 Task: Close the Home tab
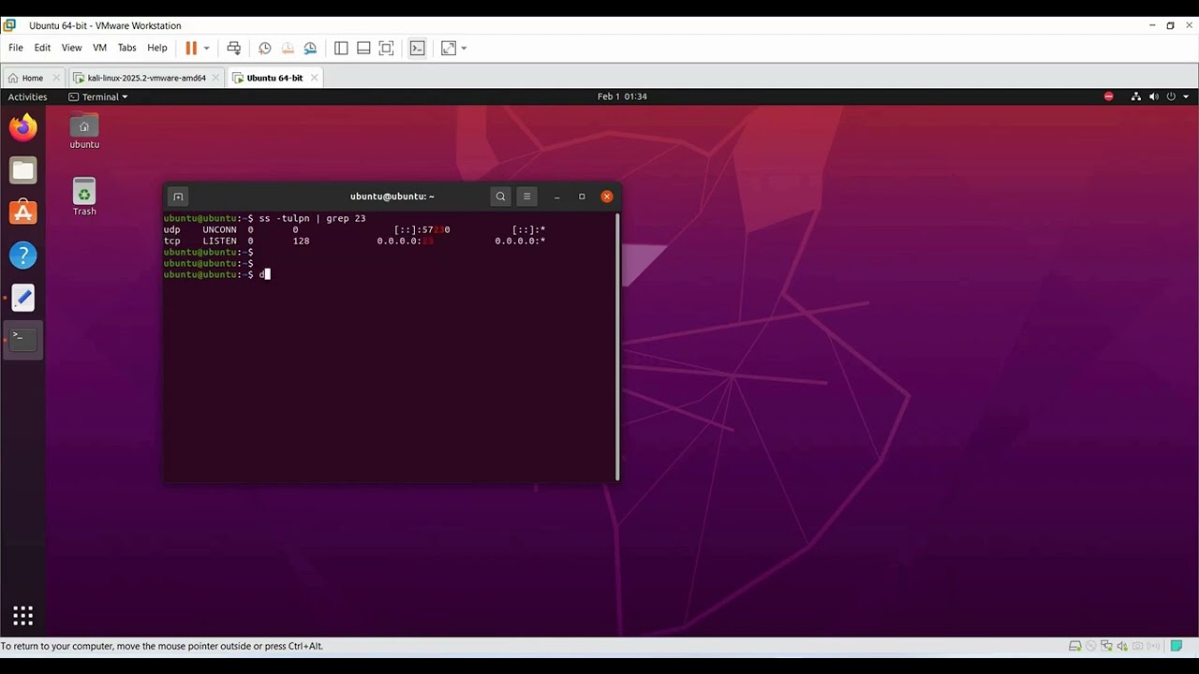[56, 78]
